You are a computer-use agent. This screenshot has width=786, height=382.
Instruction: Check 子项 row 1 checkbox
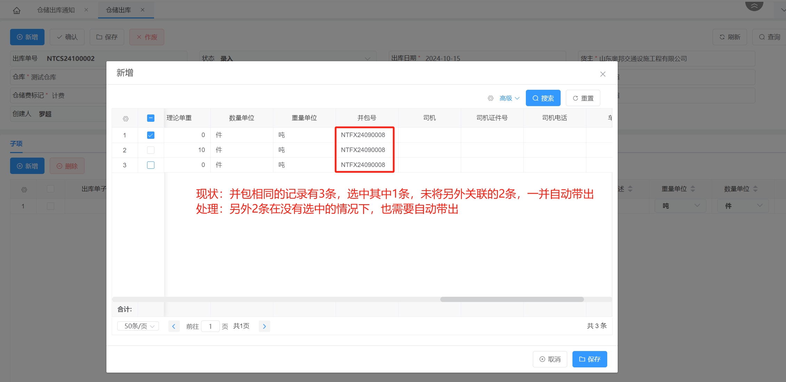(x=50, y=206)
